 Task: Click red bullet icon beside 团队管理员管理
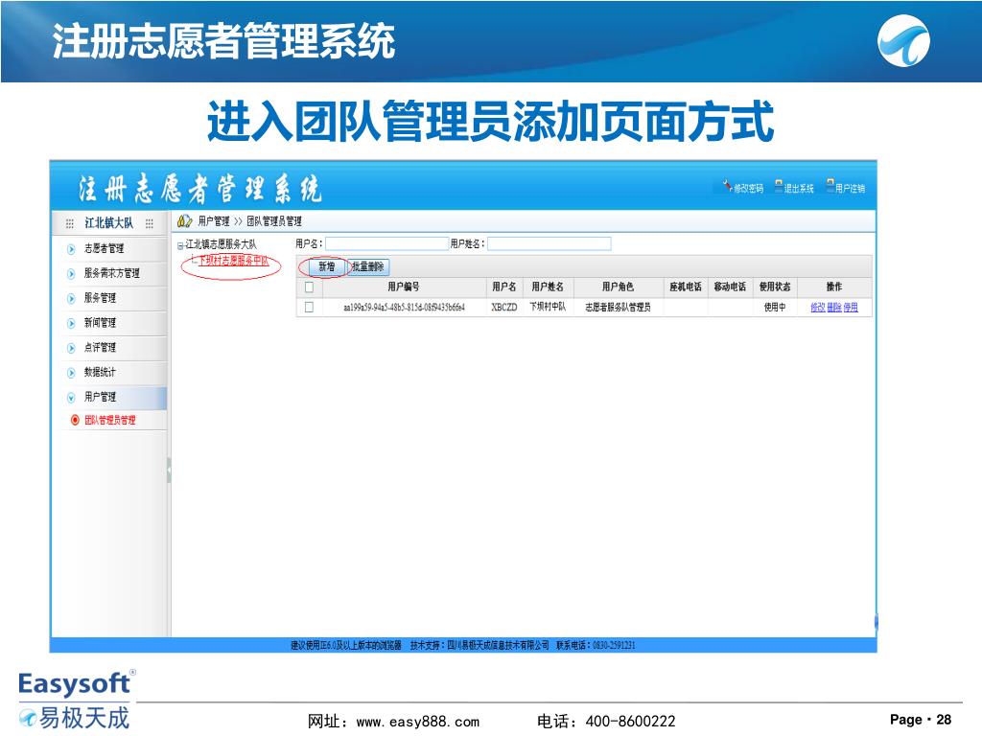tap(75, 420)
